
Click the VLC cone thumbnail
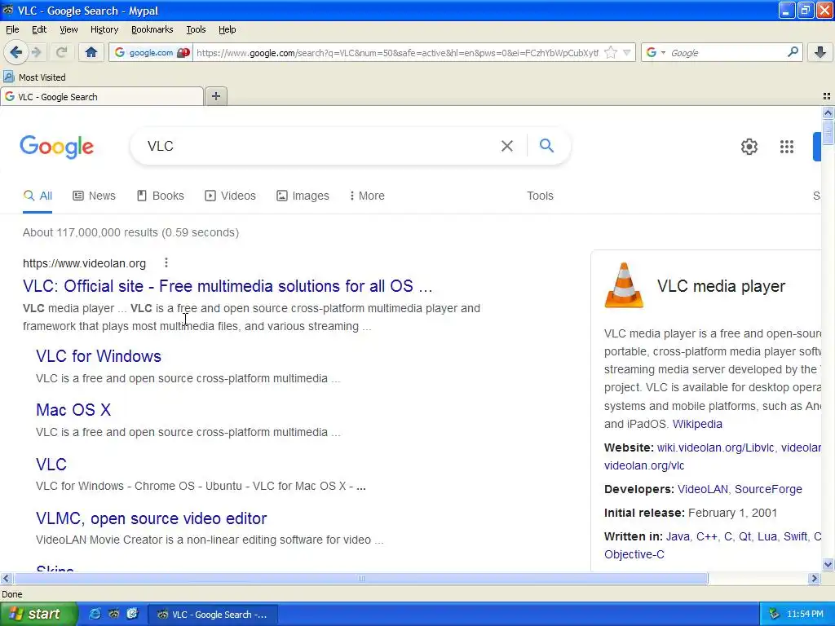pyautogui.click(x=624, y=285)
